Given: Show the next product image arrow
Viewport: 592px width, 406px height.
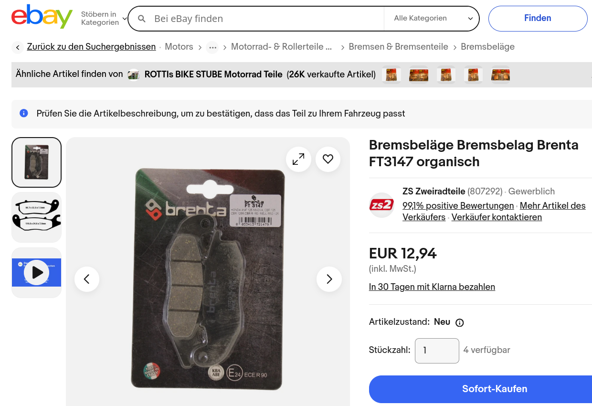Looking at the screenshot, I should [329, 279].
